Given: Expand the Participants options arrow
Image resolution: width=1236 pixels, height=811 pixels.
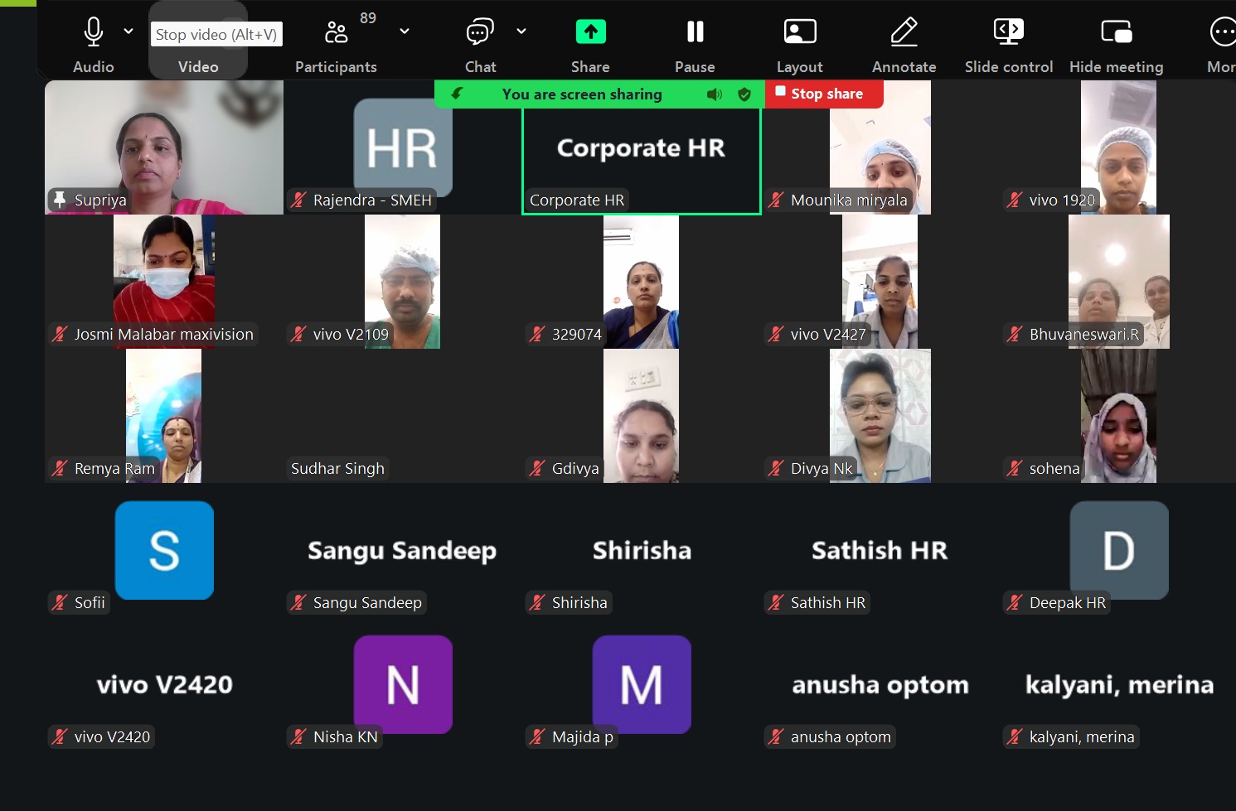Looking at the screenshot, I should click(x=405, y=31).
